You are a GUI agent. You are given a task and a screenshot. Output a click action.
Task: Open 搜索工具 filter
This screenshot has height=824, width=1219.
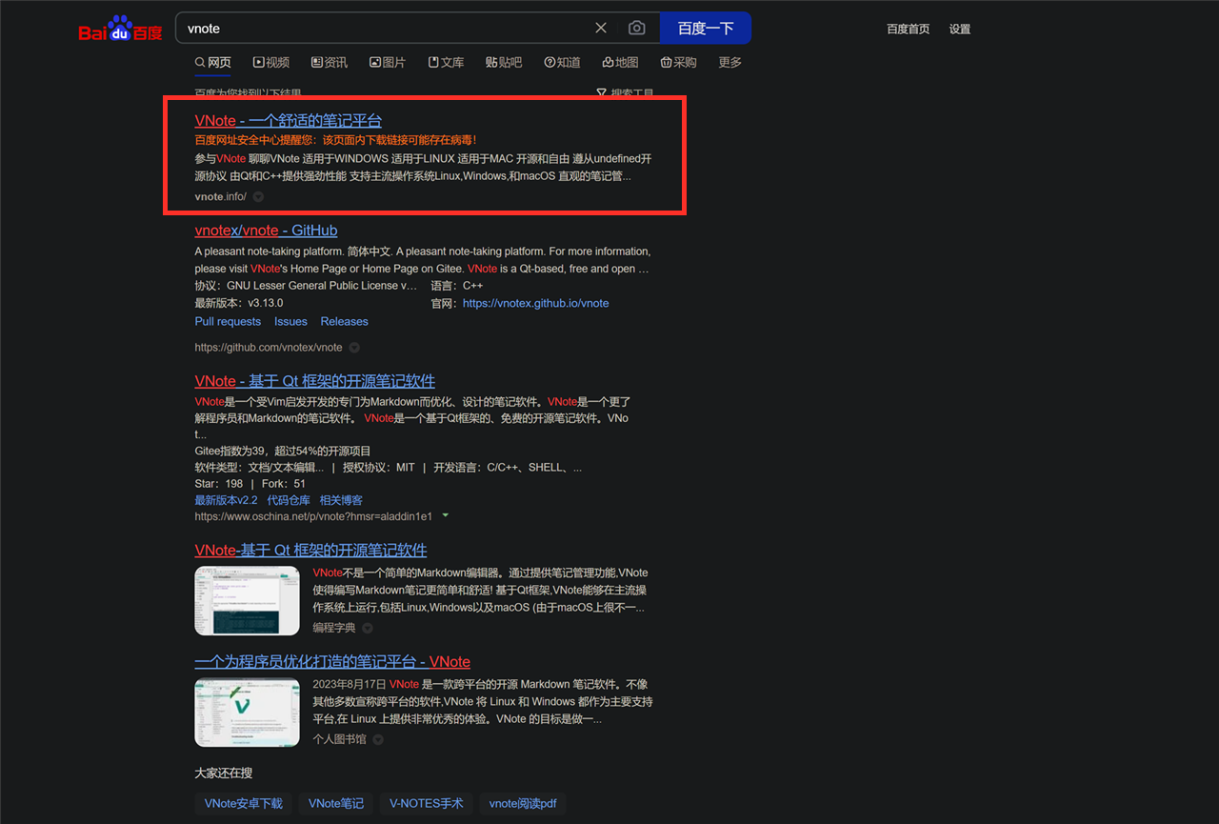[626, 93]
